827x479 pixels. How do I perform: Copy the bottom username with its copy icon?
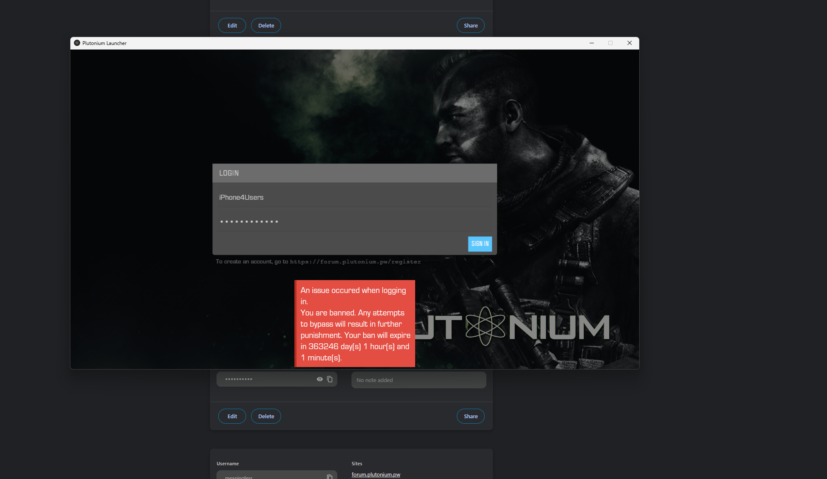coord(330,477)
